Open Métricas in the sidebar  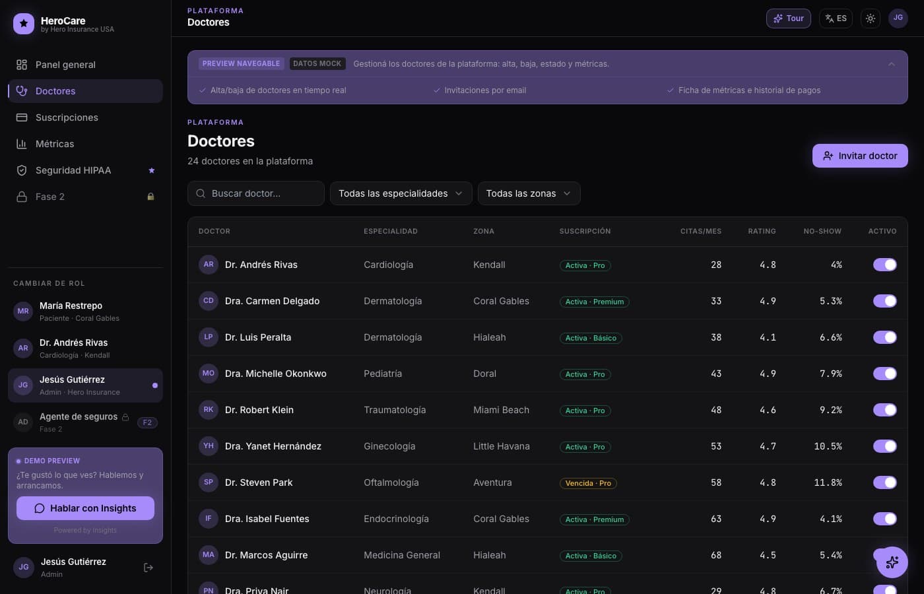click(85, 144)
